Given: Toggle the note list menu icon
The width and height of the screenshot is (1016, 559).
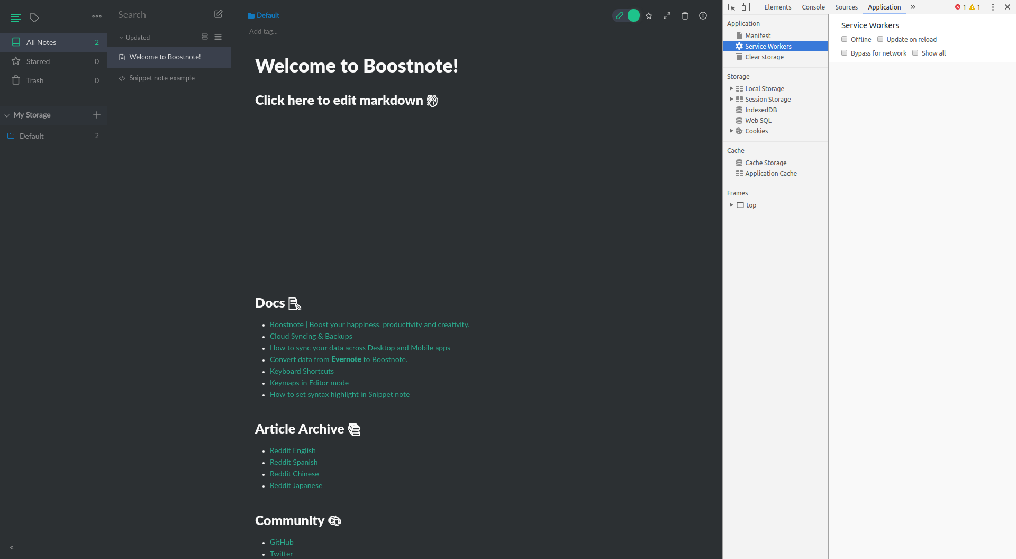Looking at the screenshot, I should (16, 18).
